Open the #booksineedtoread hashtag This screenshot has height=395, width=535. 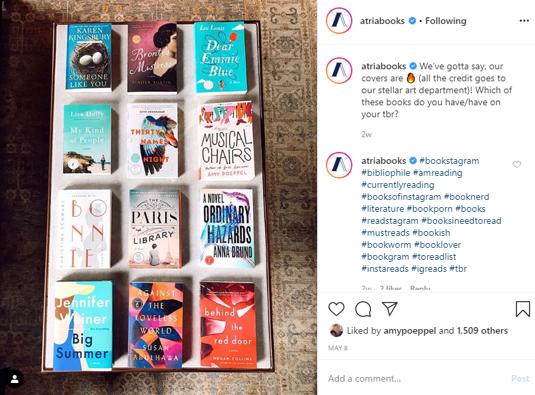coord(461,220)
